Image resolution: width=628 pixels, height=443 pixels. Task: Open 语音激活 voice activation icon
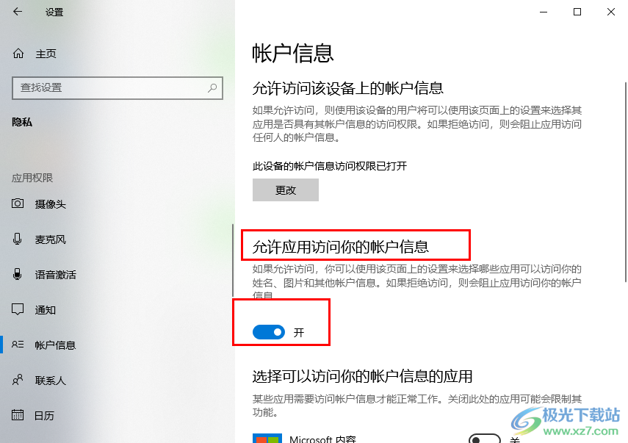pyautogui.click(x=17, y=274)
